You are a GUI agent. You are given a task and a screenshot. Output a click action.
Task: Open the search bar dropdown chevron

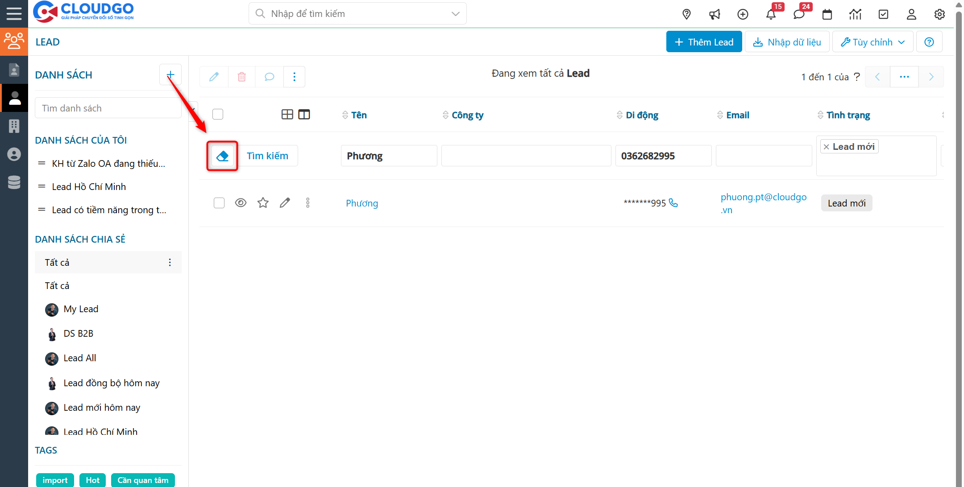click(455, 13)
